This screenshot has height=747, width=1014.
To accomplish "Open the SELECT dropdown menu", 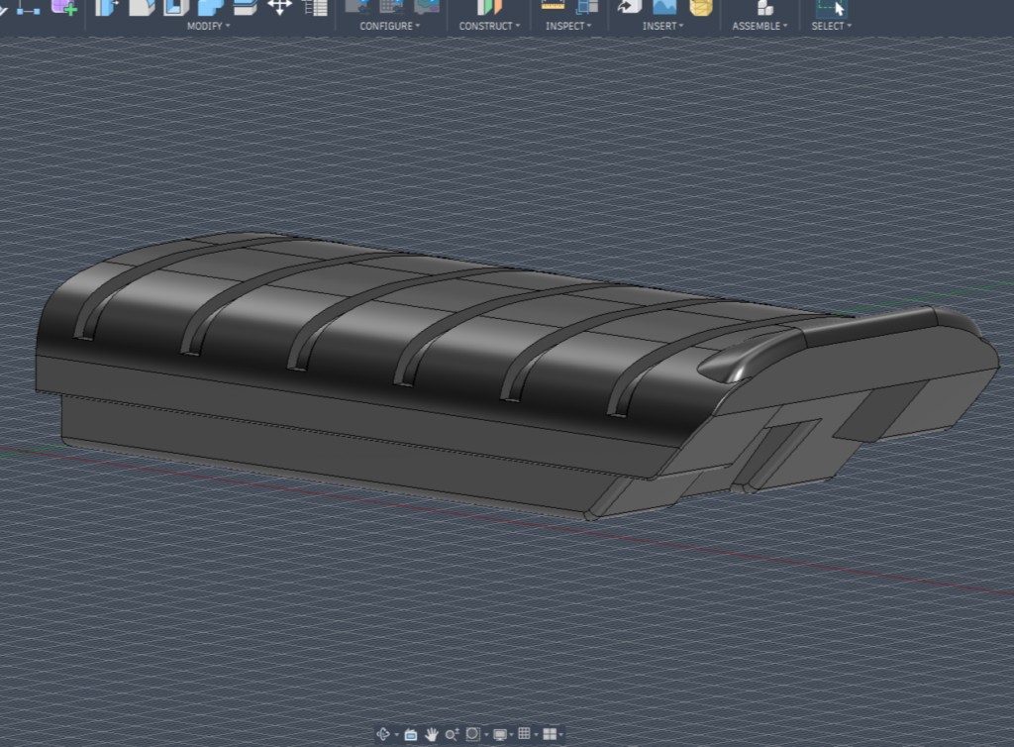I will tap(832, 26).
